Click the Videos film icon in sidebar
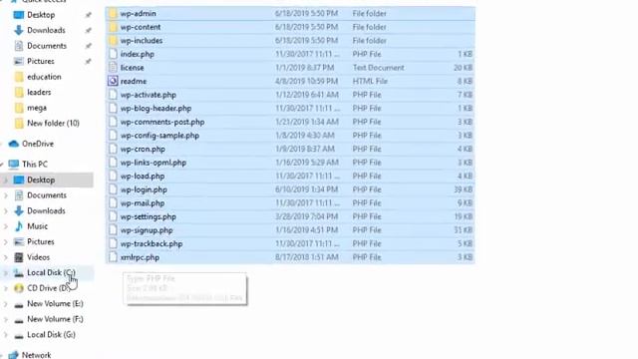Screen dimensions: 638x359 (19, 257)
